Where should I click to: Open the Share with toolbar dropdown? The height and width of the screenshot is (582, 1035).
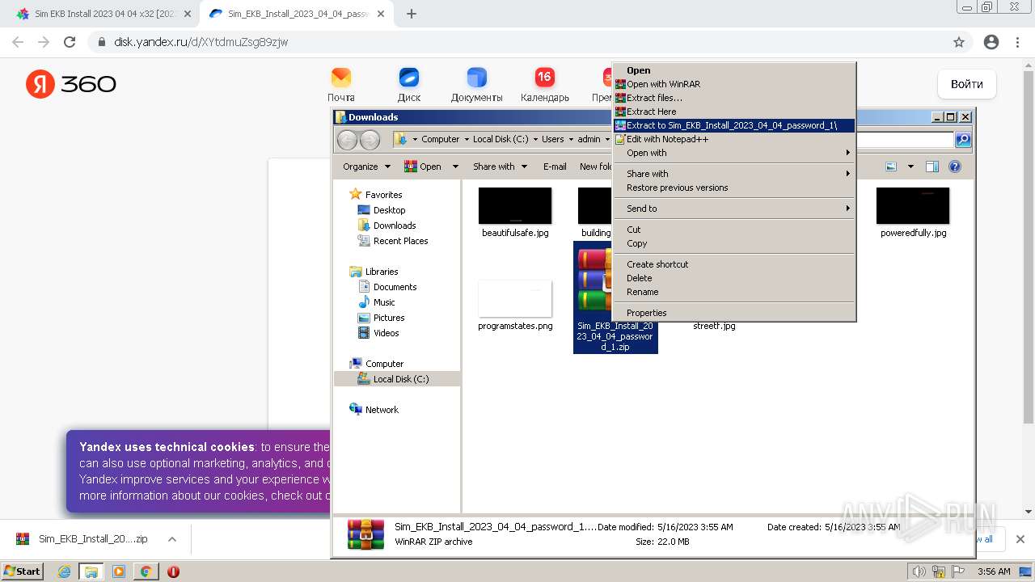coord(500,167)
